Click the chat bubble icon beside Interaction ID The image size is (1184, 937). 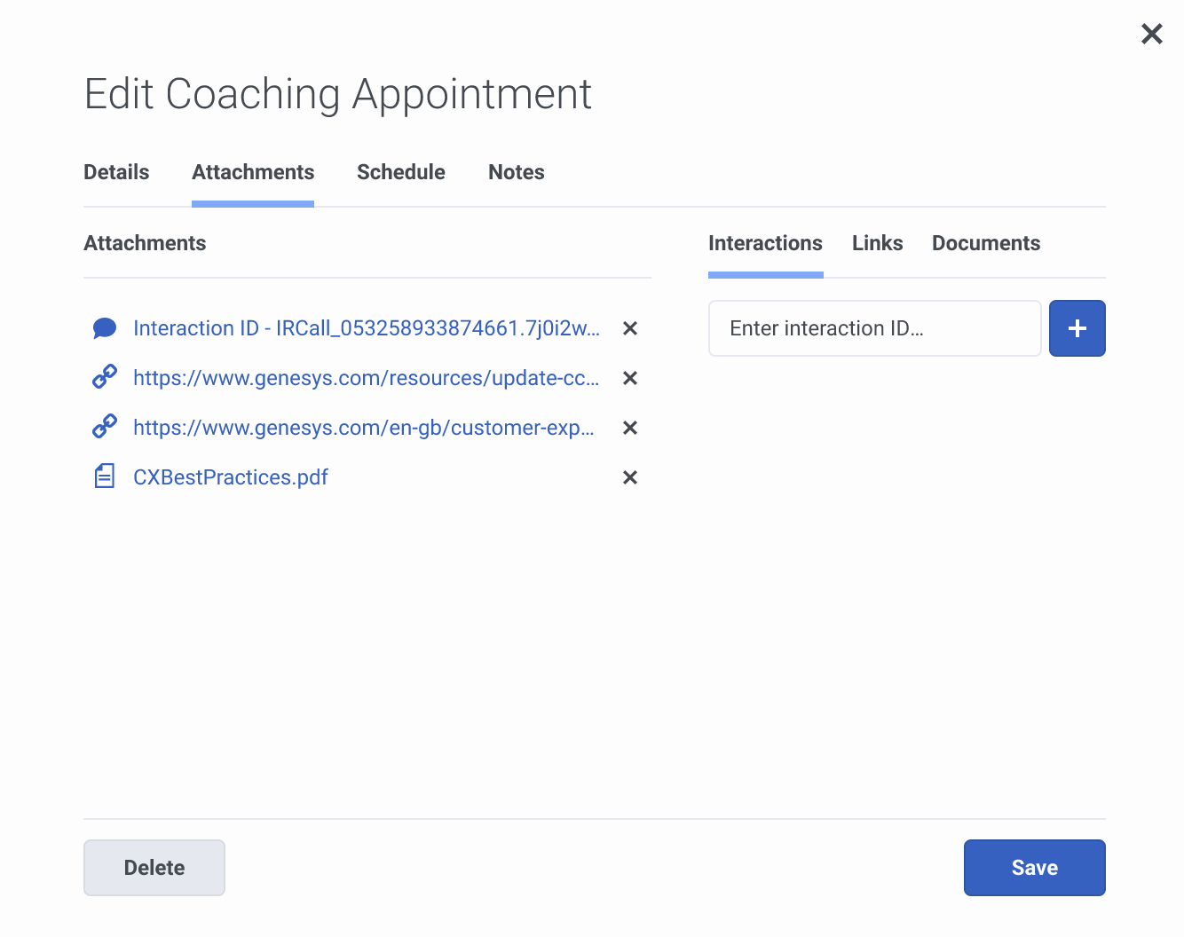pyautogui.click(x=105, y=328)
